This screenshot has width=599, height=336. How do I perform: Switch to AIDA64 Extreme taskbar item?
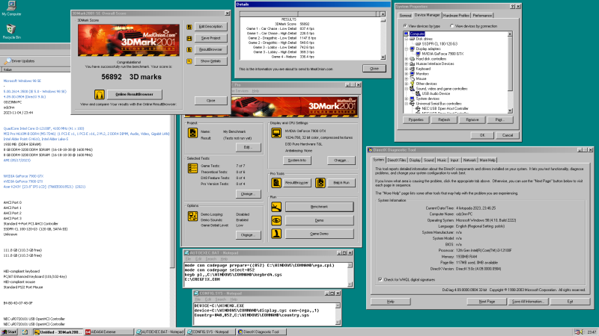coord(109,332)
